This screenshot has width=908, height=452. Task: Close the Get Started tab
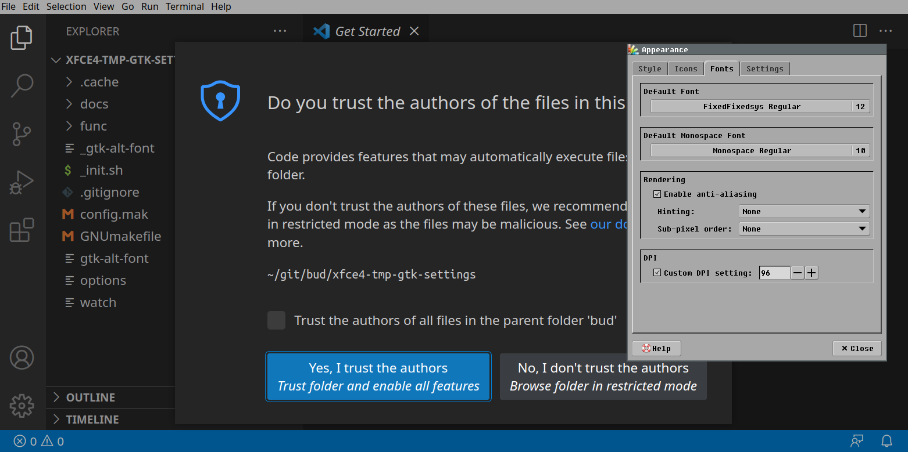[414, 31]
